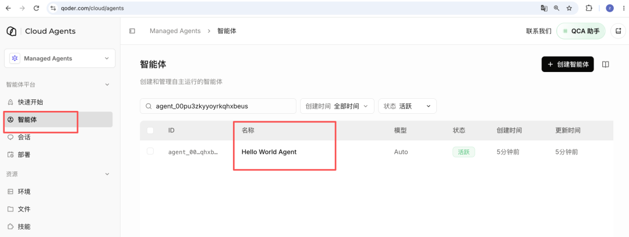Image resolution: width=629 pixels, height=237 pixels.
Task: Open the documentation book icon
Action: (x=606, y=64)
